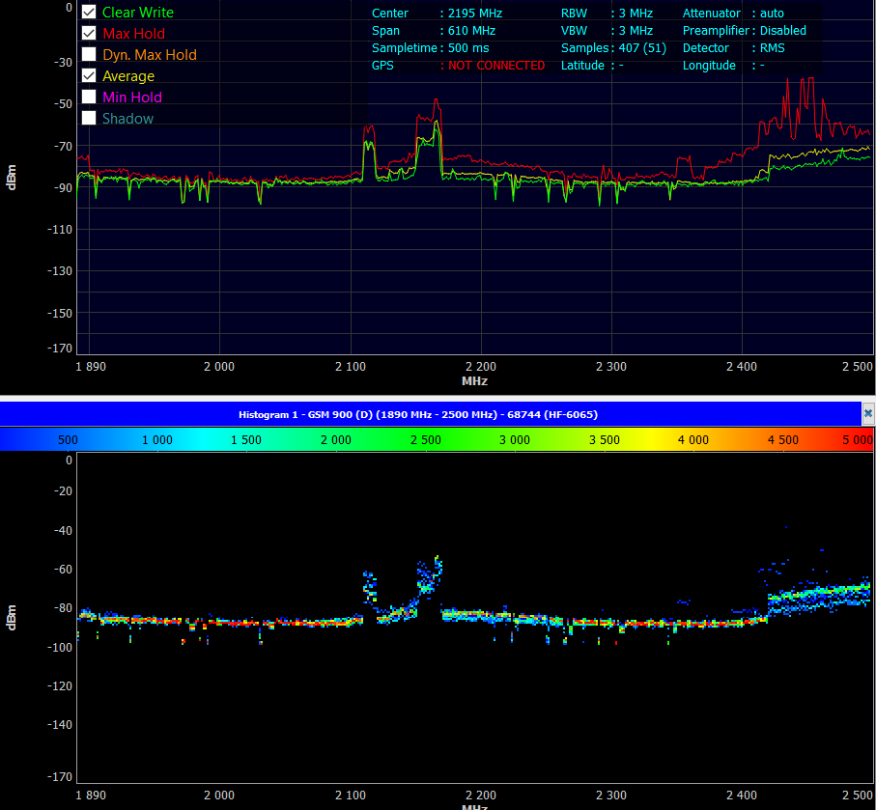This screenshot has height=810, width=876.
Task: Check the Shadow trace option
Action: (89, 119)
